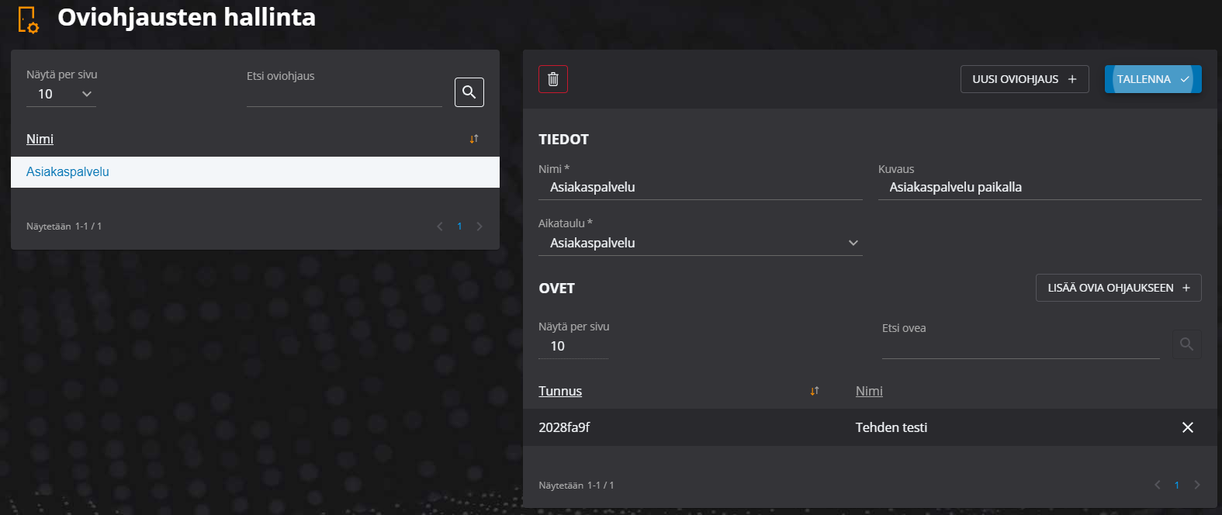Click the door search magnifier icon in Ovet

(1186, 344)
